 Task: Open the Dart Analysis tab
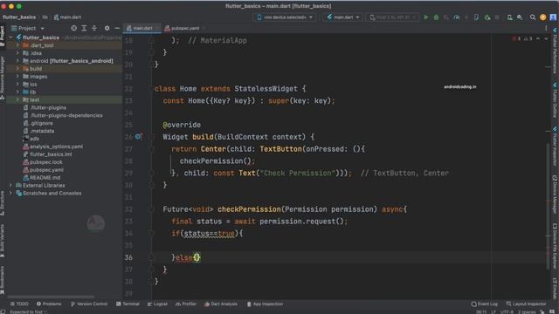221,304
